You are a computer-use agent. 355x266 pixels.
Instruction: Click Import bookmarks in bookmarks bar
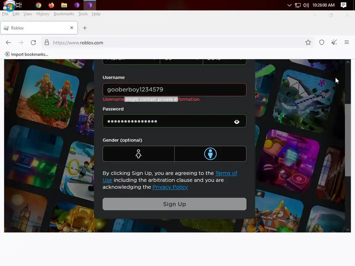click(26, 54)
